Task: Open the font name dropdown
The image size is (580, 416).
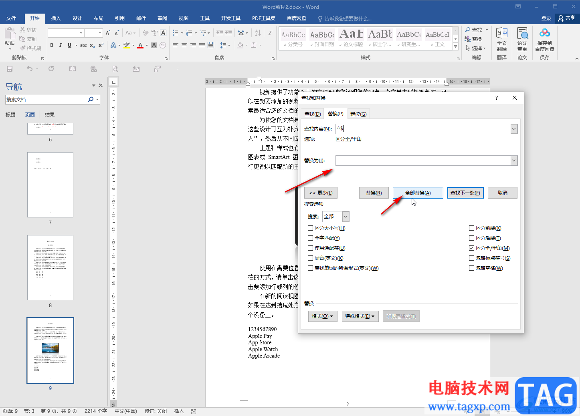Action: click(81, 33)
